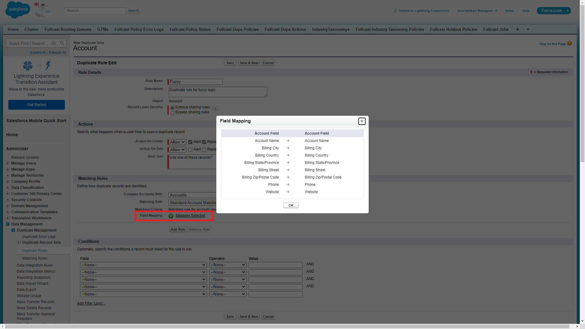Click the Description text area
This screenshot has width=585, height=329.
click(218, 92)
